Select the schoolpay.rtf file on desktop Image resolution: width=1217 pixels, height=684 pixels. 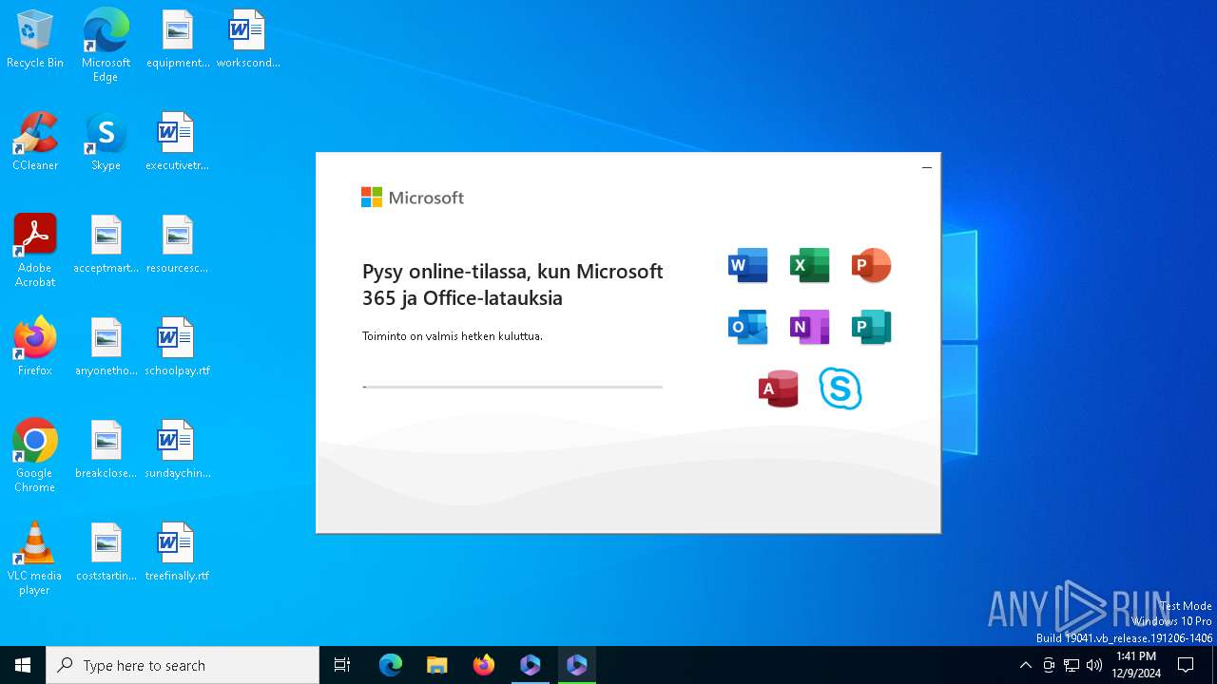[x=177, y=348]
